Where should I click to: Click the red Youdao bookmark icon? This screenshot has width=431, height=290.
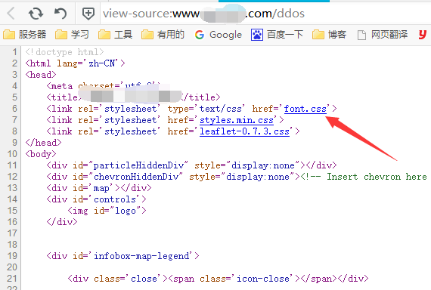point(422,35)
